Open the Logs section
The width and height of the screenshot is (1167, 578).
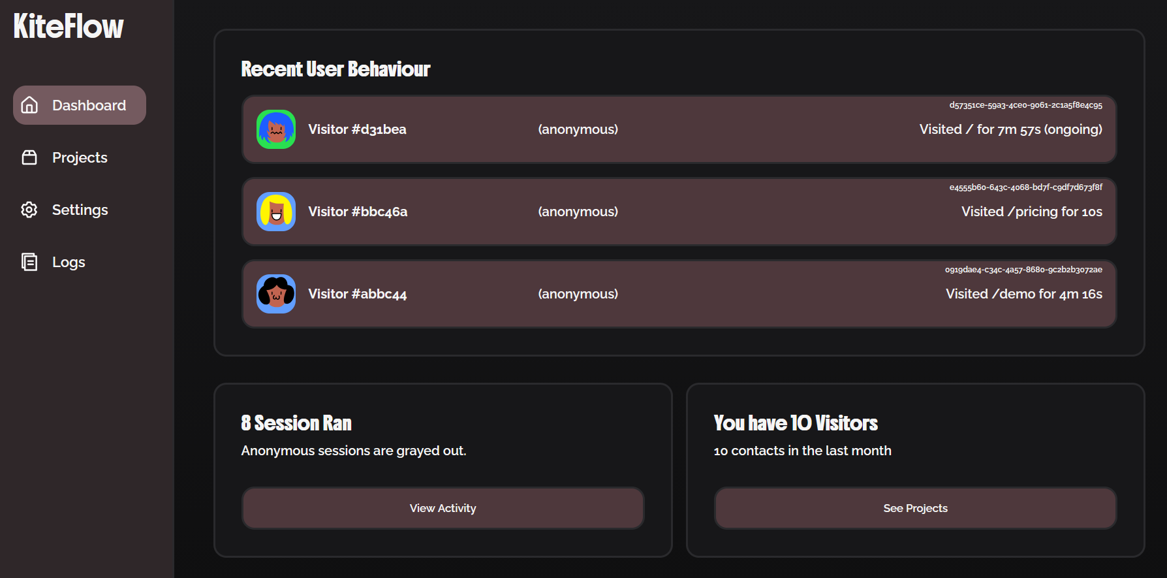click(x=80, y=262)
